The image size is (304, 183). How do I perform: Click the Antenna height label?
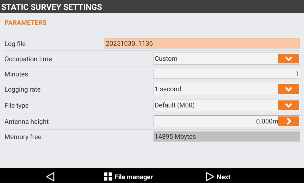coord(26,122)
